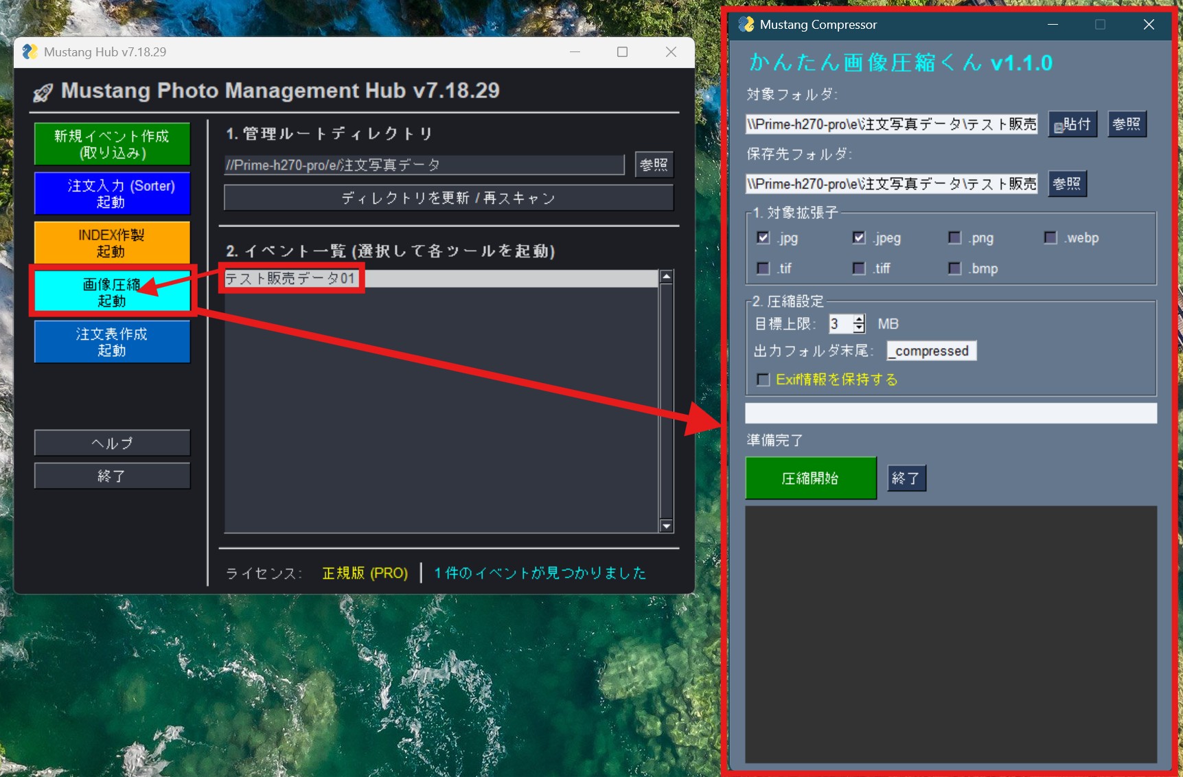Click the event list scroll down arrow
1183x777 pixels.
pyautogui.click(x=666, y=526)
